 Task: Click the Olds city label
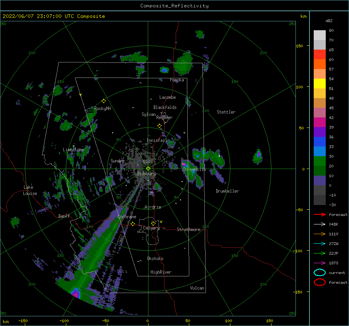(x=148, y=162)
